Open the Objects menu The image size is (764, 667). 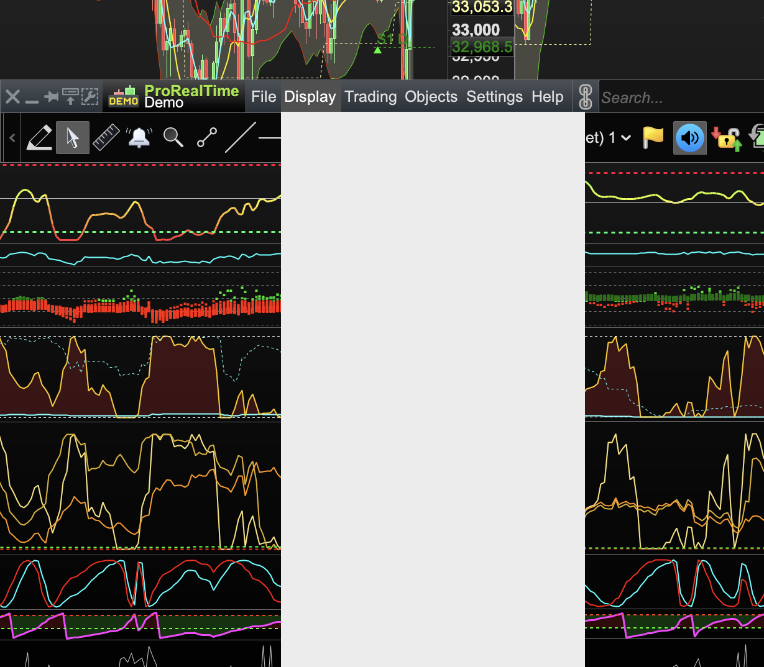431,97
